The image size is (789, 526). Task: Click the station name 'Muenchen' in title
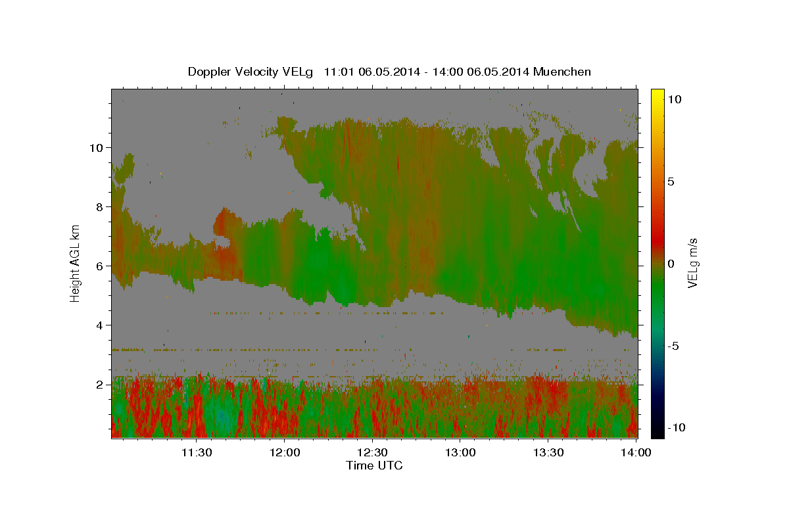563,72
